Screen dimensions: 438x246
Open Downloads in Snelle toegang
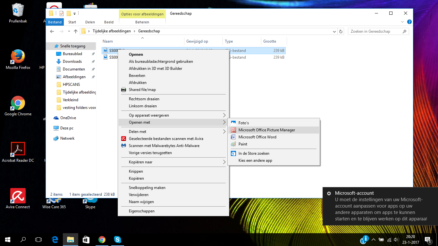click(x=72, y=61)
